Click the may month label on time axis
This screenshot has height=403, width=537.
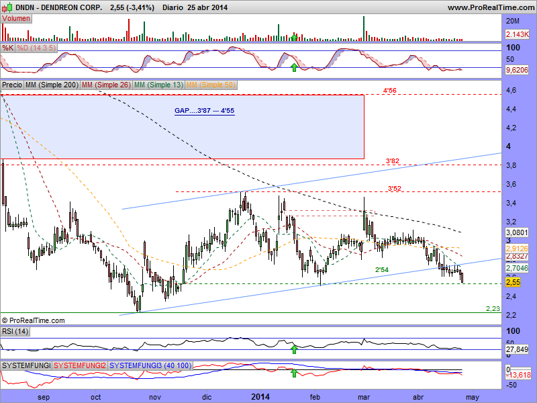473,398
